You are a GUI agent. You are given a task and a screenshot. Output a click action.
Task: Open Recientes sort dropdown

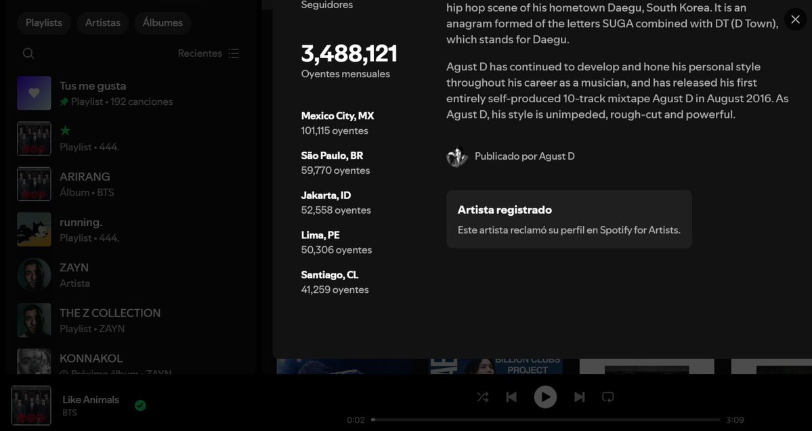click(208, 53)
